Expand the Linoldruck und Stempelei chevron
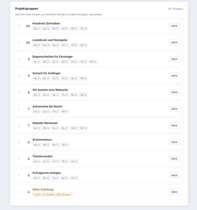Image resolution: width=197 pixels, height=210 pixels. click(19, 42)
